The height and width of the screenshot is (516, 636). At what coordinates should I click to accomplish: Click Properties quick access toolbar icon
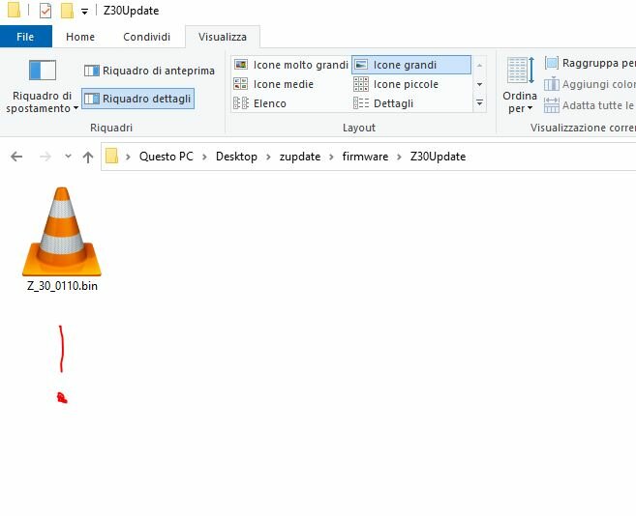(x=45, y=11)
